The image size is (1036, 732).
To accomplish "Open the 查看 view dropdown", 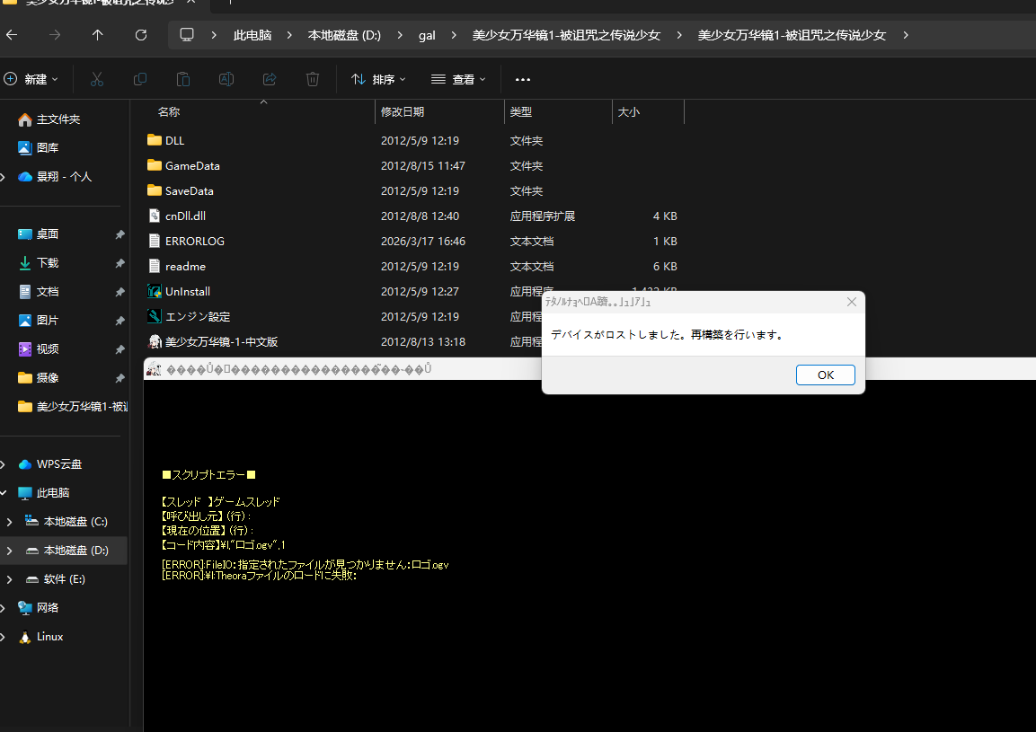I will [458, 79].
